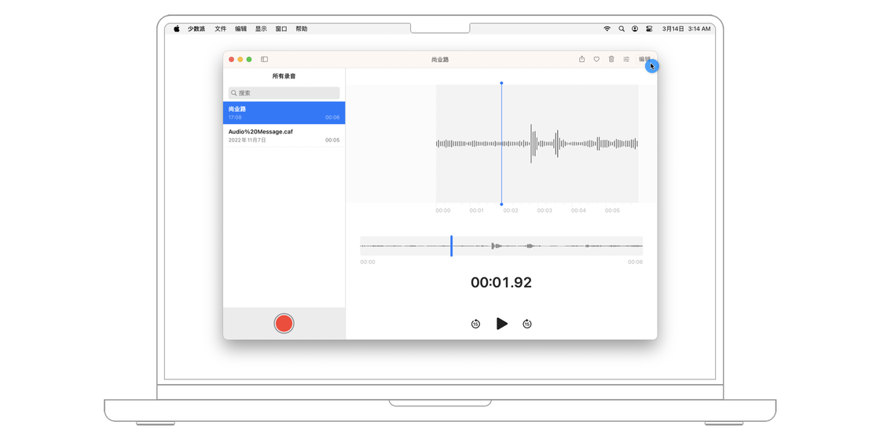Image resolution: width=880 pixels, height=440 pixels.
Task: Open the 窗口 menu
Action: click(x=281, y=28)
